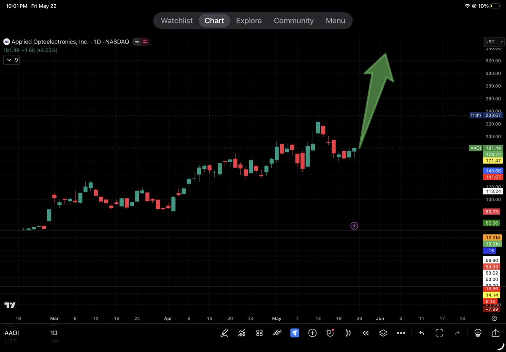Tap the blue 145.66 price label

(x=493, y=171)
